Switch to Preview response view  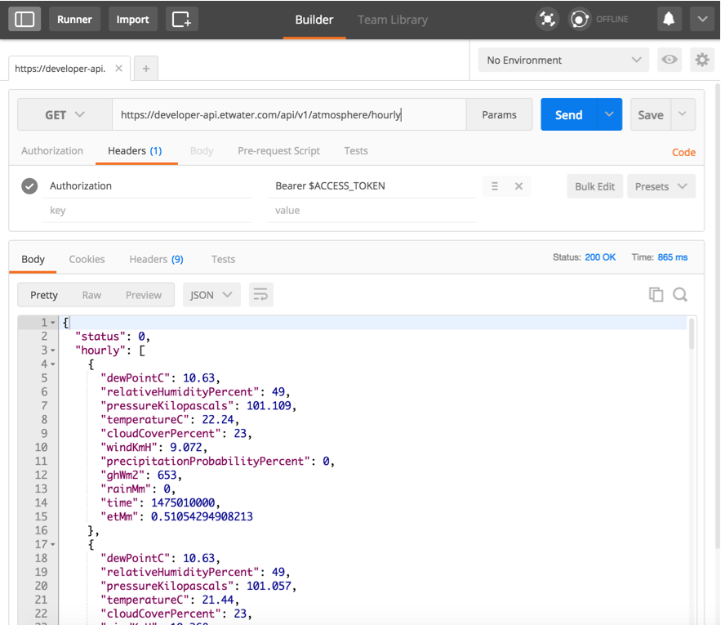point(144,295)
